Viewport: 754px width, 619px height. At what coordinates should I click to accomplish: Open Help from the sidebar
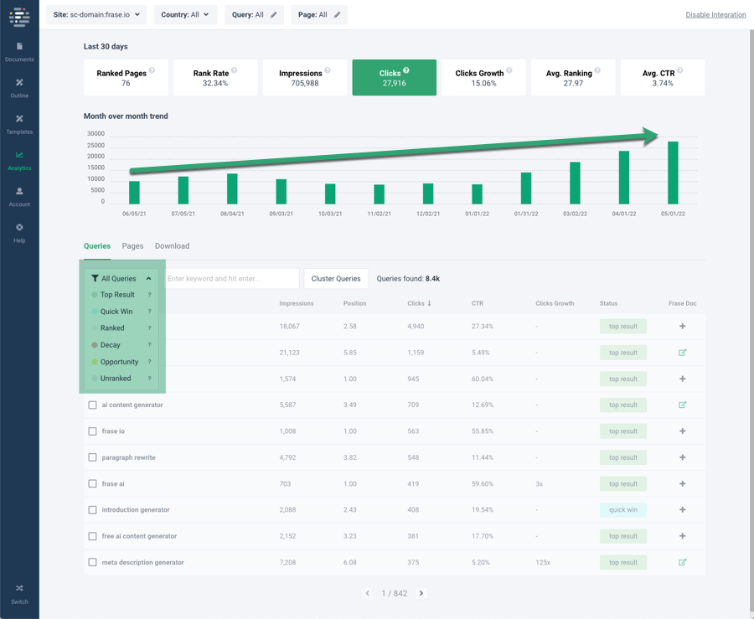tap(19, 233)
